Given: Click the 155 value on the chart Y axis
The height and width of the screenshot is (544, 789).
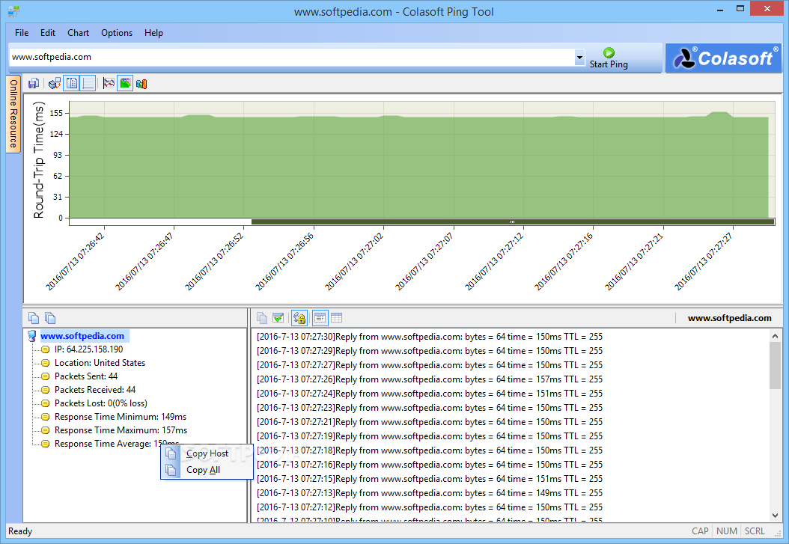Looking at the screenshot, I should point(56,113).
